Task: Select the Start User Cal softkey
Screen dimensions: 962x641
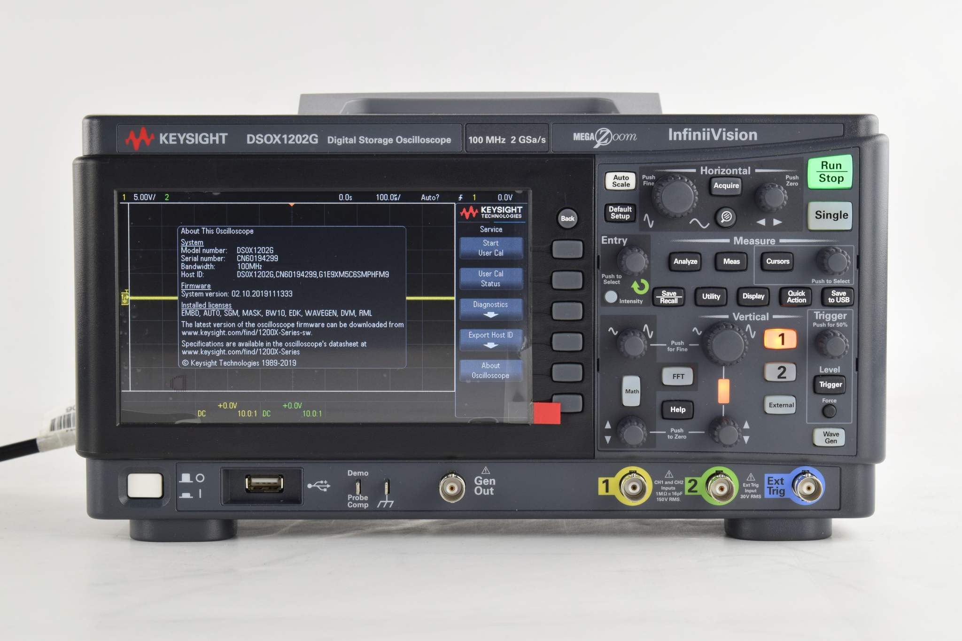Action: point(491,248)
